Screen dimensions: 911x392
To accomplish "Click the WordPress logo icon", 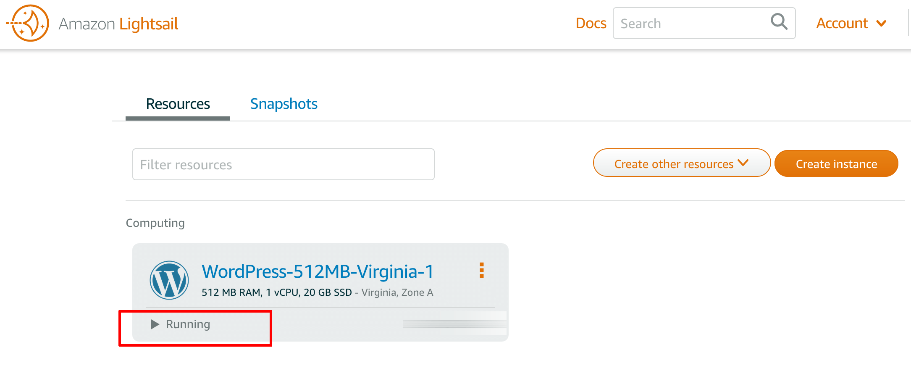I will (x=169, y=280).
